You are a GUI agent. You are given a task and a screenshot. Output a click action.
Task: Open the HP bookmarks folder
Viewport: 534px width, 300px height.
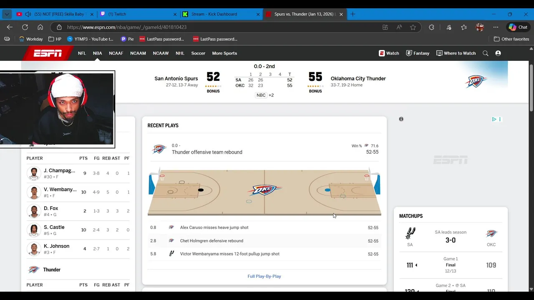[55, 39]
